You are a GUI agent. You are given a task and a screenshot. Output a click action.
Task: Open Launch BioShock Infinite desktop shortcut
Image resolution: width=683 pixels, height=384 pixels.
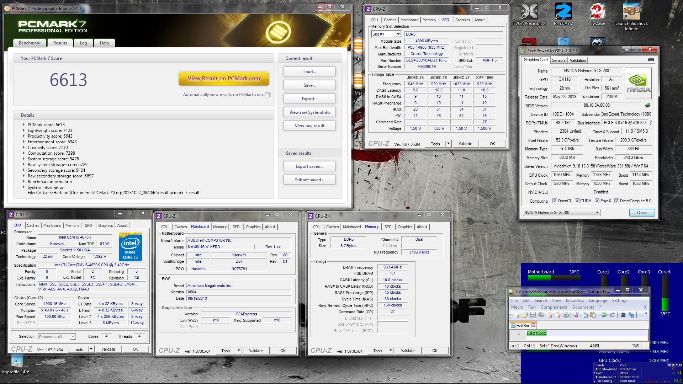click(x=631, y=17)
